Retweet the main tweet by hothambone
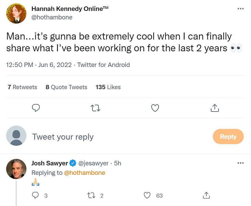The width and height of the screenshot is (251, 206). tap(96, 108)
